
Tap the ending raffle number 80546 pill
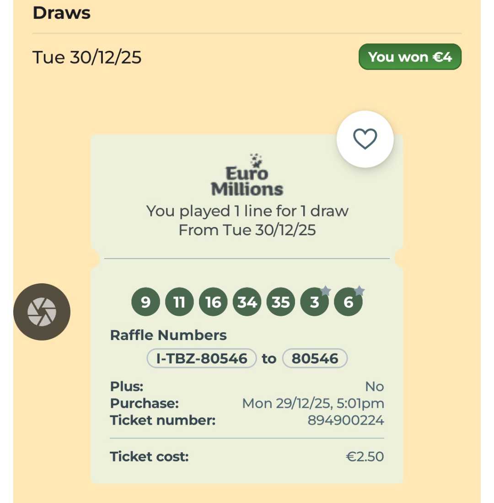click(315, 358)
